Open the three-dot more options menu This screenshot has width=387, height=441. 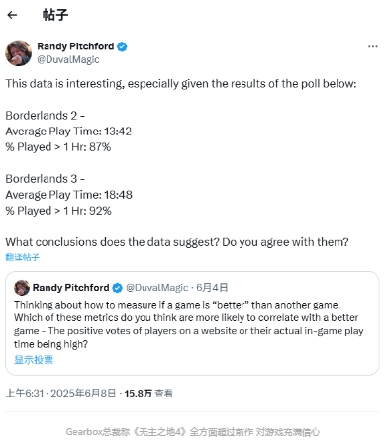(373, 46)
